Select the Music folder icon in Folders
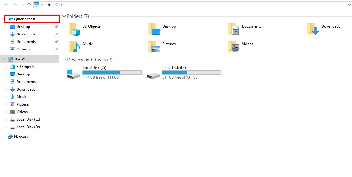 point(74,47)
